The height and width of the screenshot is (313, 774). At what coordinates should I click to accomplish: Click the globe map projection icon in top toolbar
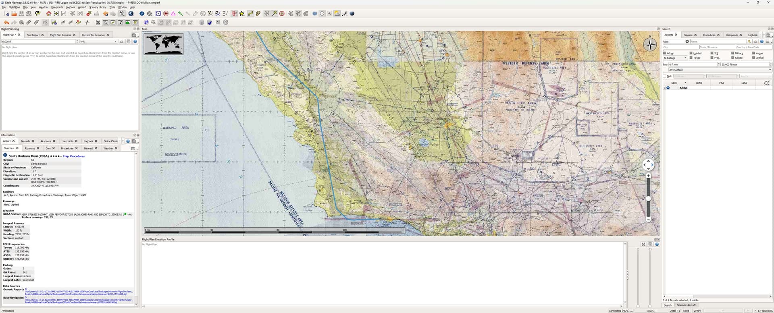click(x=131, y=14)
